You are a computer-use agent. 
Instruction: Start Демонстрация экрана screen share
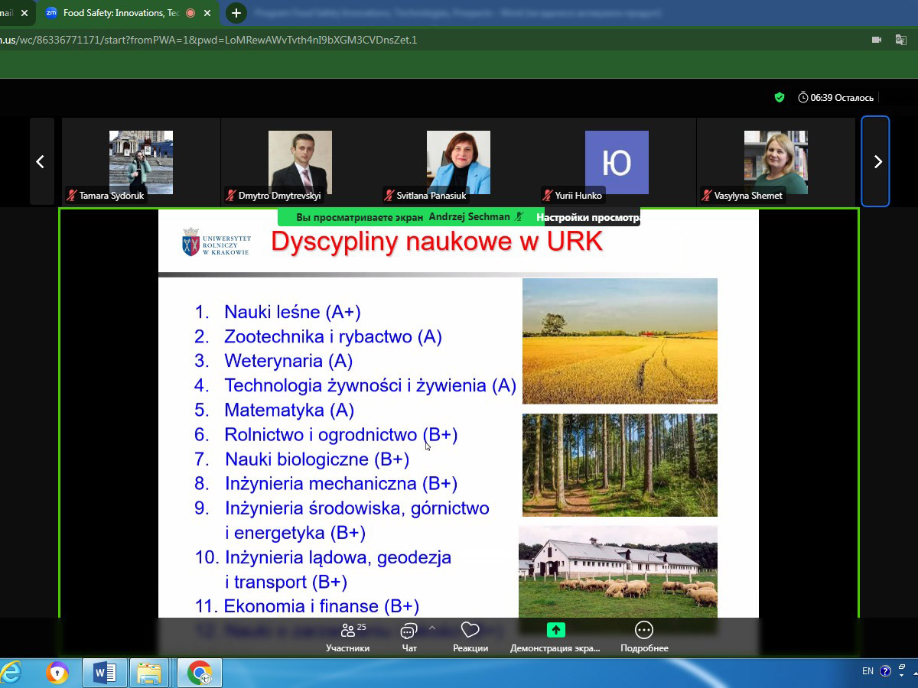click(555, 637)
